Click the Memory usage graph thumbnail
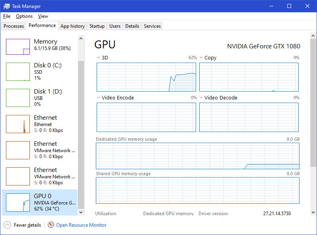Image resolution: width=317 pixels, height=235 pixels. [x=18, y=47]
